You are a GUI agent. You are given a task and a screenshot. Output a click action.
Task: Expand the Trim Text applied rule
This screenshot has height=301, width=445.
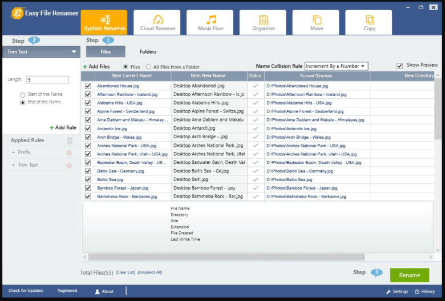13,165
